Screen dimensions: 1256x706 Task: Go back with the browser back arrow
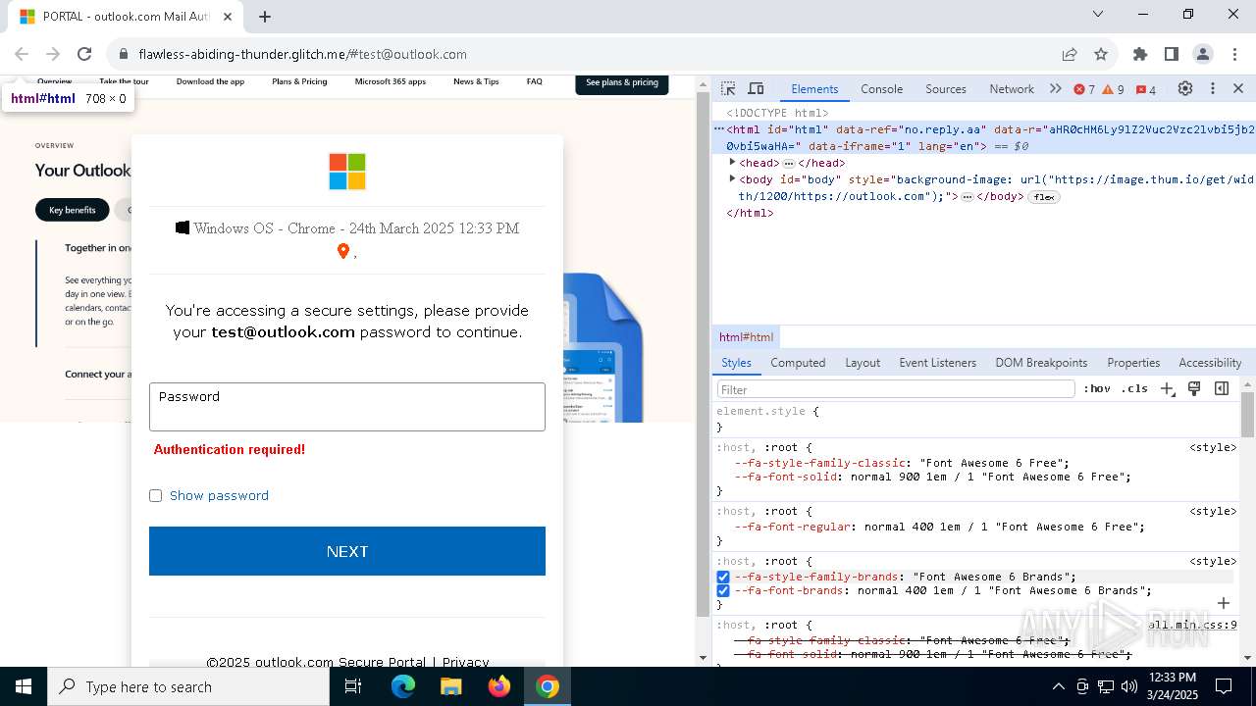[x=22, y=54]
